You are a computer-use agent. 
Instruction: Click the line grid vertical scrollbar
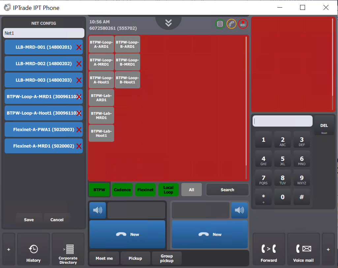click(x=246, y=108)
